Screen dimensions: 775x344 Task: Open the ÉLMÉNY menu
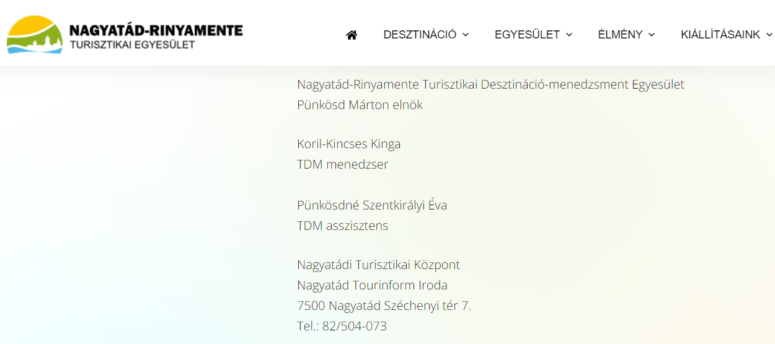tap(620, 35)
